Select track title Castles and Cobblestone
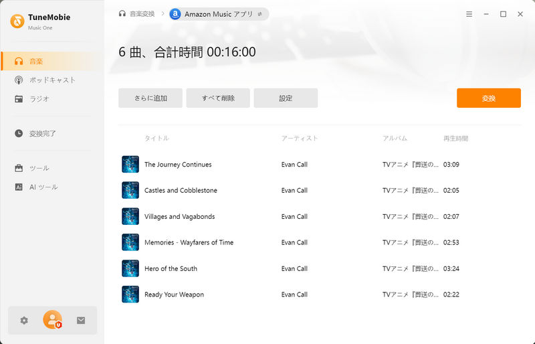The height and width of the screenshot is (344, 535). (x=181, y=190)
